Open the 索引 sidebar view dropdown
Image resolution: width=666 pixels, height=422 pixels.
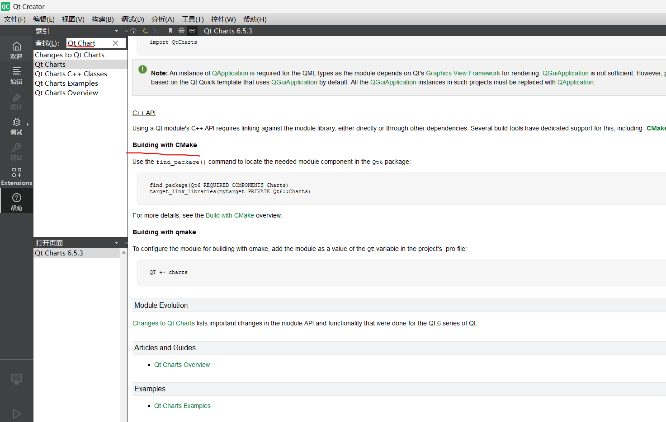[x=116, y=31]
